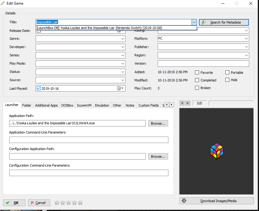Click the Version input field
The height and width of the screenshot is (211, 259).
pyautogui.click(x=203, y=64)
